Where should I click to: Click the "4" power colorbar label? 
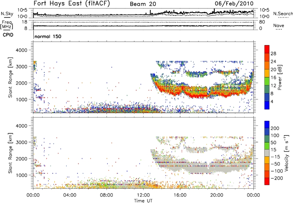272,101
